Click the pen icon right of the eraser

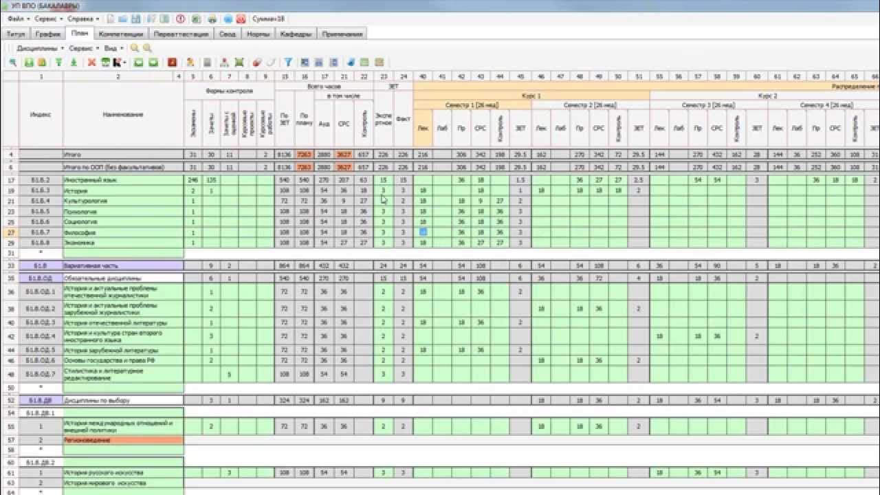pyautogui.click(x=271, y=62)
